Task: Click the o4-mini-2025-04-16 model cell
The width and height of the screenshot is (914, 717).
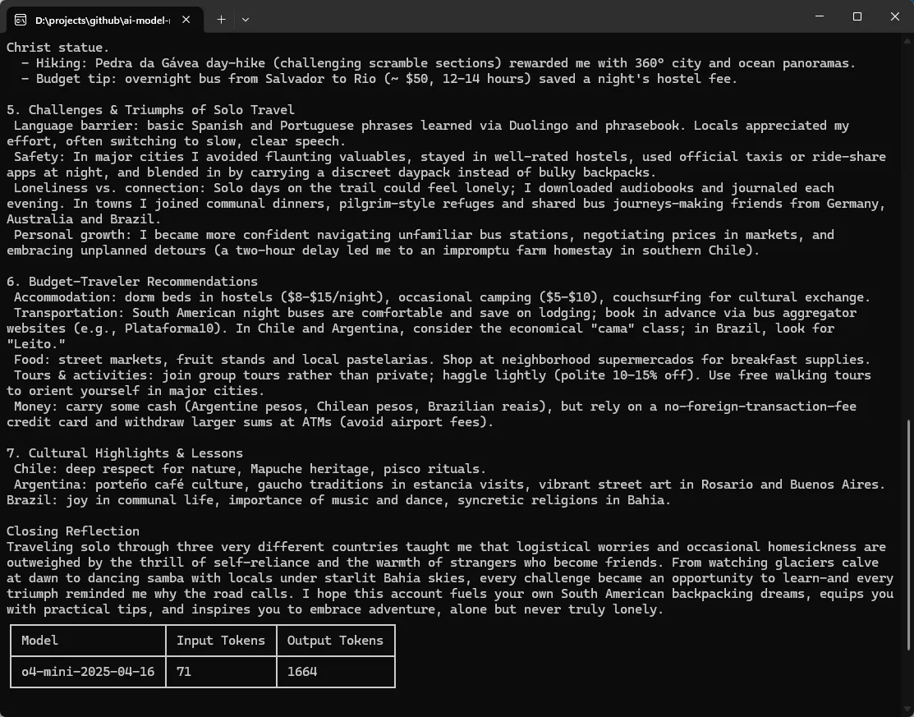Action: coord(88,671)
